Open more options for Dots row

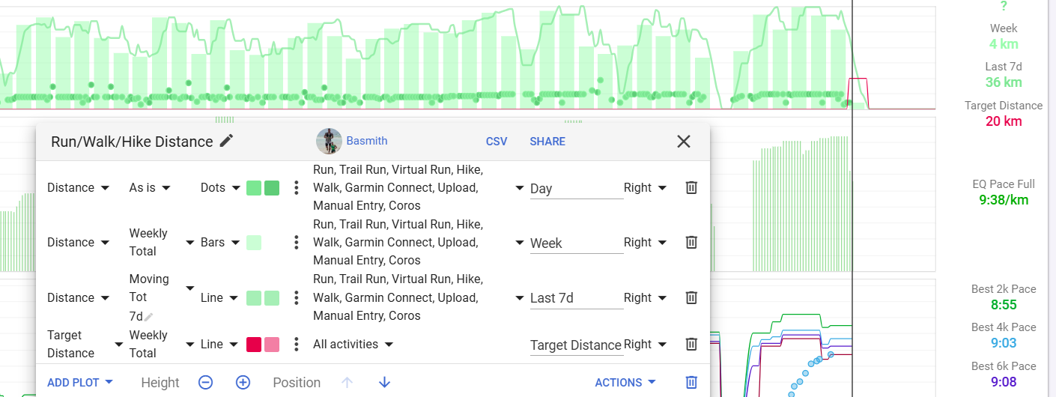[297, 187]
